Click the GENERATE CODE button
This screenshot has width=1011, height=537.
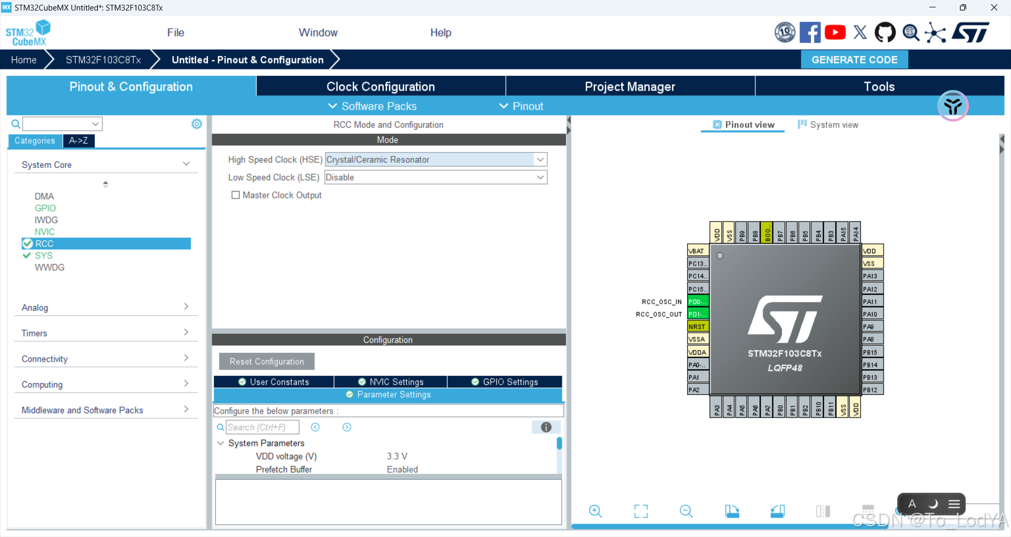tap(854, 59)
